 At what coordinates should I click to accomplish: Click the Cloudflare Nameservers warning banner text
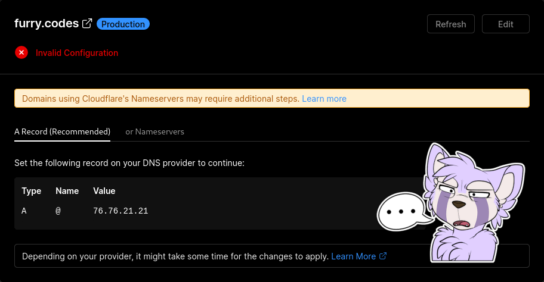[x=160, y=99]
